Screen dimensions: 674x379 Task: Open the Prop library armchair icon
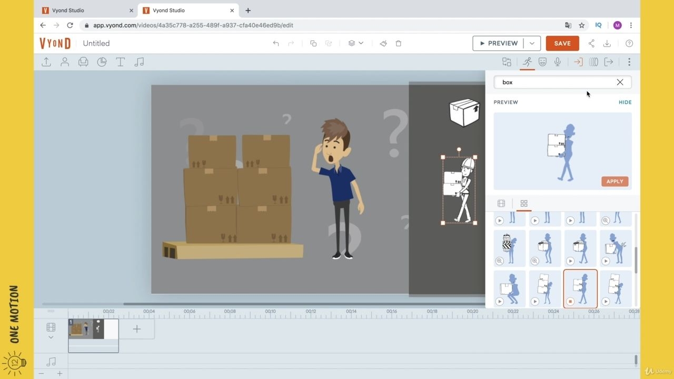[83, 62]
